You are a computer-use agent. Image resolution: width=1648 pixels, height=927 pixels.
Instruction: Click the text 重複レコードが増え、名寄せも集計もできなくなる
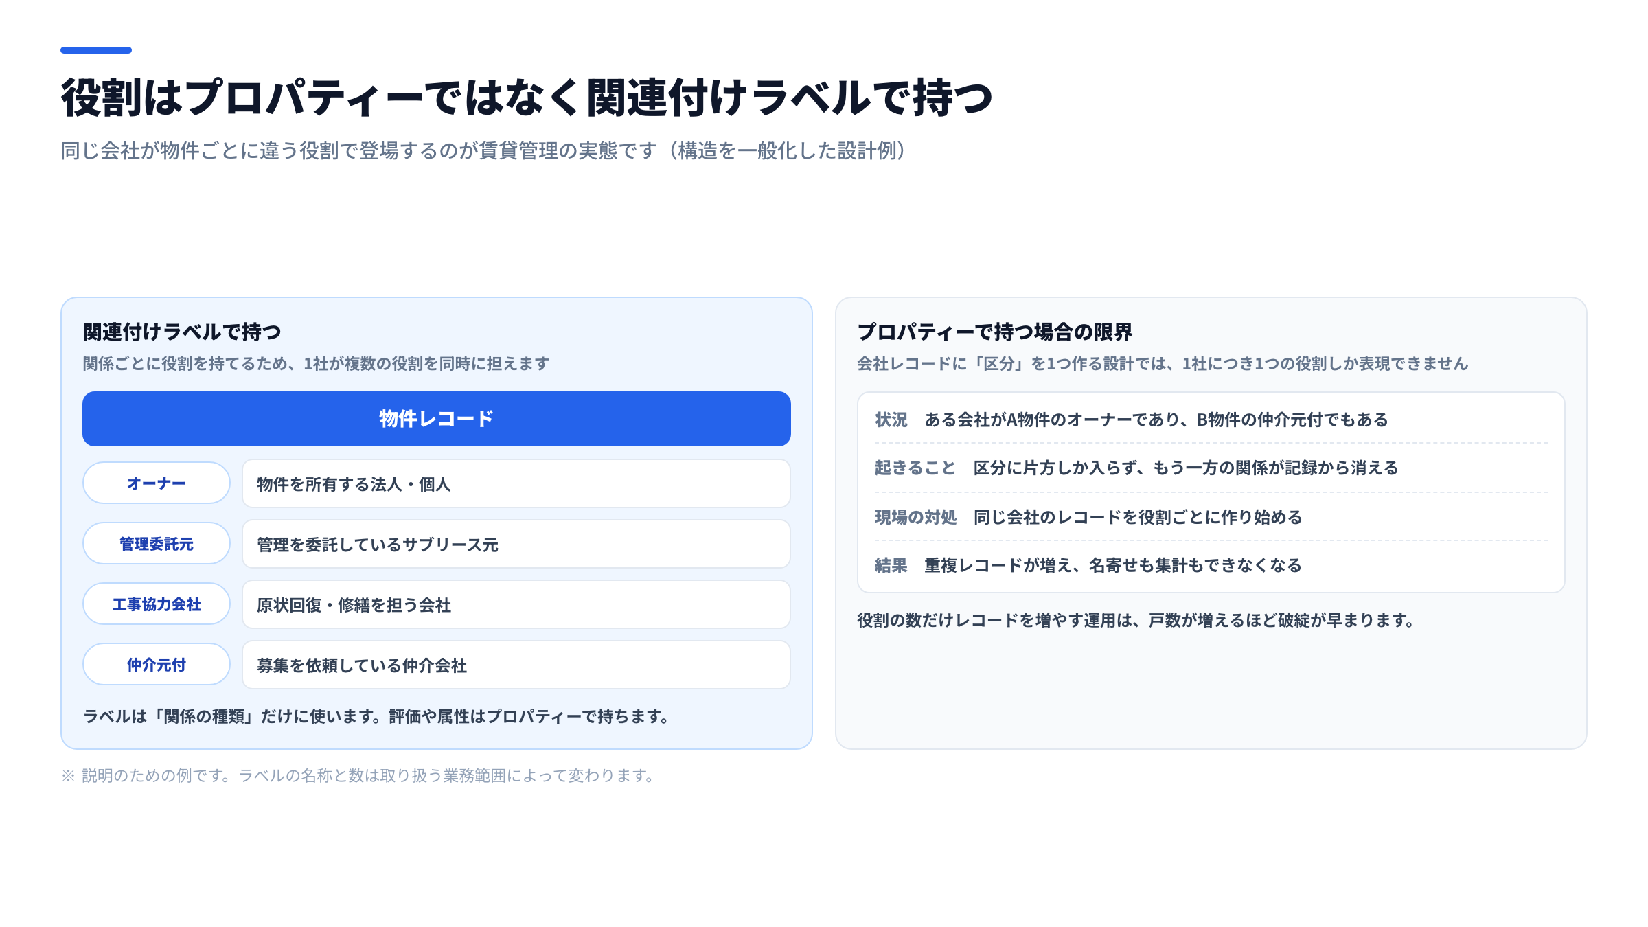click(1113, 565)
